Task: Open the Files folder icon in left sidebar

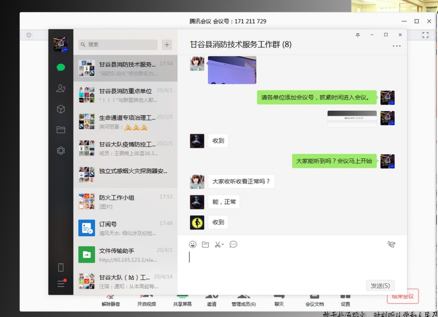Action: coord(61,130)
